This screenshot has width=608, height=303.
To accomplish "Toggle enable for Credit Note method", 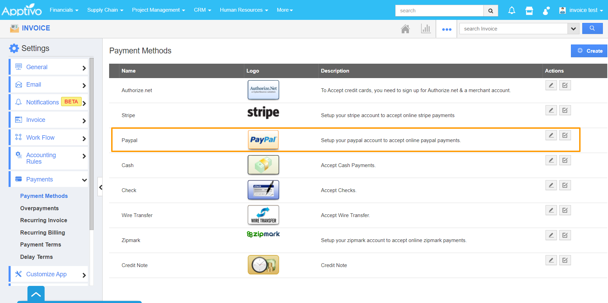I will (x=565, y=260).
